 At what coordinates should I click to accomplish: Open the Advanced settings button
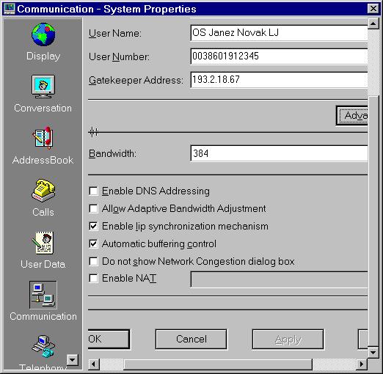[x=352, y=116]
